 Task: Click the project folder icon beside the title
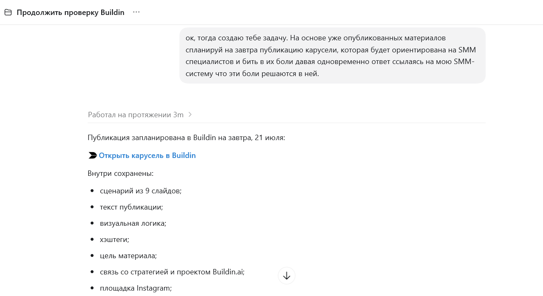[x=8, y=12]
